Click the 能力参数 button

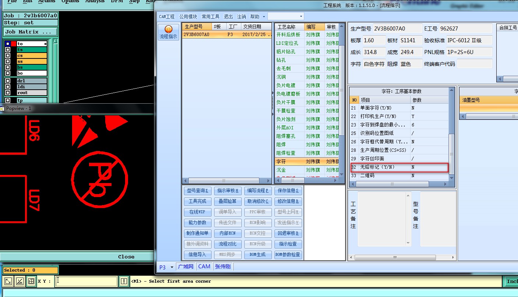pyautogui.click(x=198, y=223)
